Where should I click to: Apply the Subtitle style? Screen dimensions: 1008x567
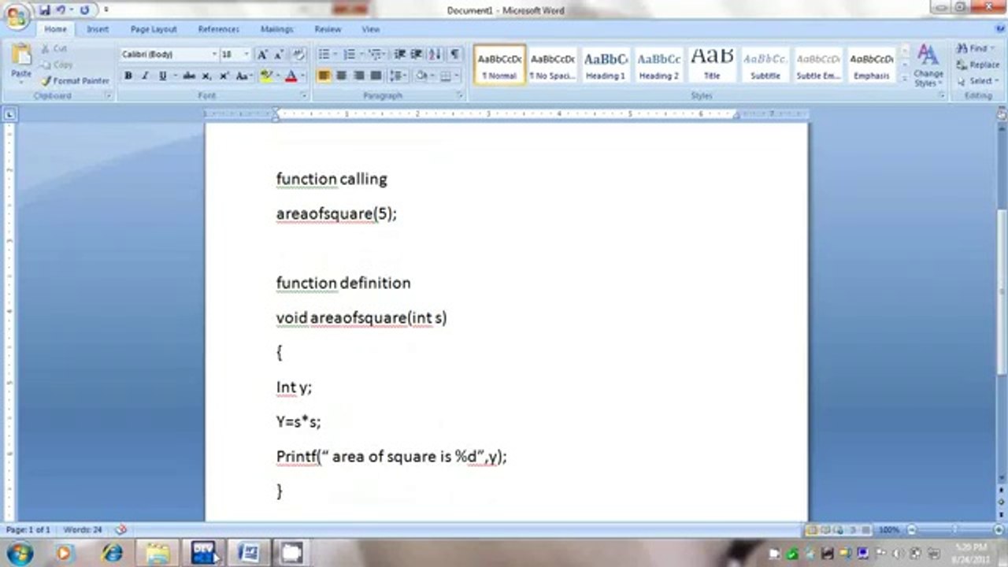[x=765, y=64]
